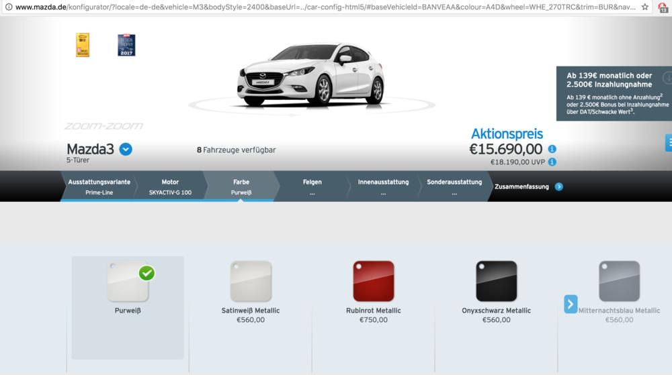Show next colours with blue arrow
Image resolution: width=672 pixels, height=375 pixels.
[571, 304]
